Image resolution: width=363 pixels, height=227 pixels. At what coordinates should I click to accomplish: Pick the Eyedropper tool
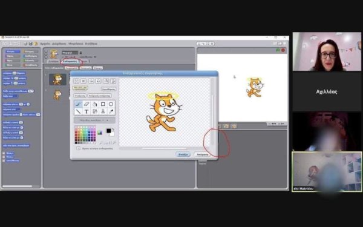[111, 111]
